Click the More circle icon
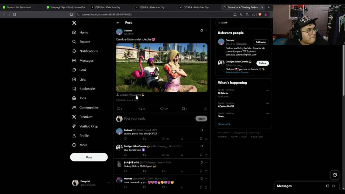345x194 pixels. (x=74, y=145)
